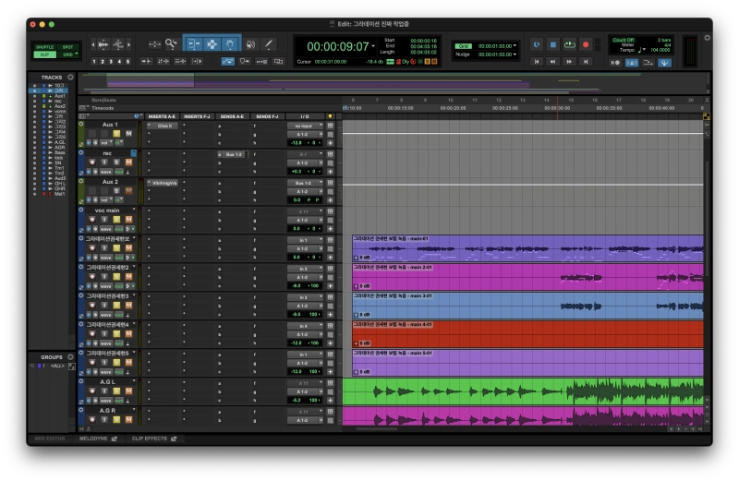Open the Aux 2 'Bus 1-2' input dropdown
This screenshot has height=481, width=739.
303,183
